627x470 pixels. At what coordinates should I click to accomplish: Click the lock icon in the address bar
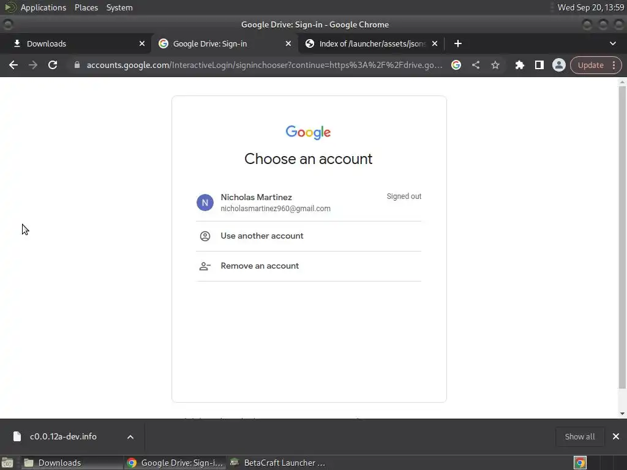click(77, 65)
